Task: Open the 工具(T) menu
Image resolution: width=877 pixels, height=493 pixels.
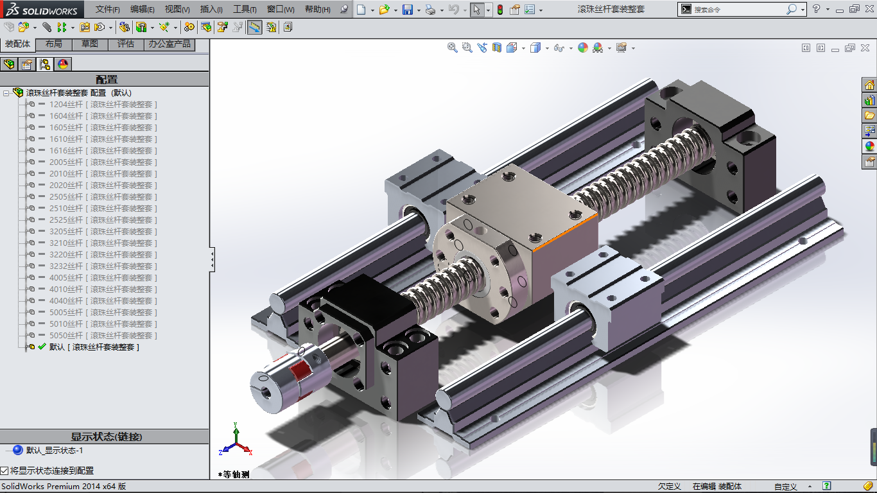Action: tap(245, 10)
